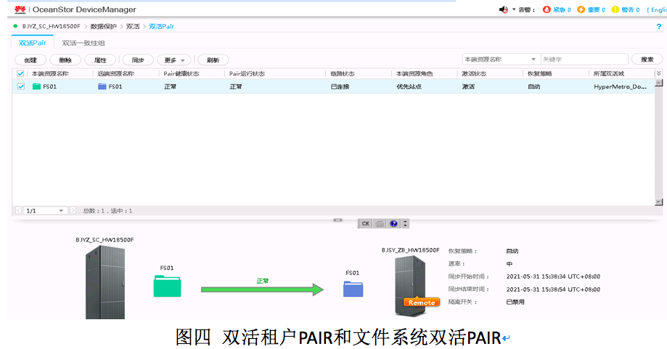Viewport: 667px width, 349px height.
Task: Go to previous page arrow
Action: [18, 210]
